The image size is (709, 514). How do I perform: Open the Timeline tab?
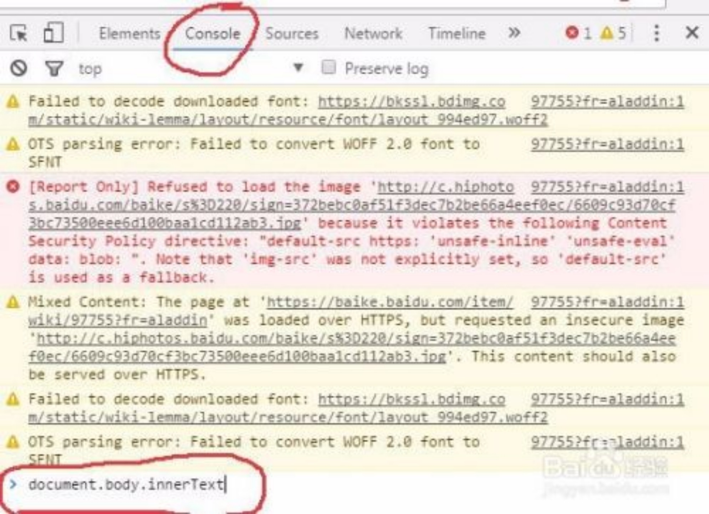pos(457,34)
